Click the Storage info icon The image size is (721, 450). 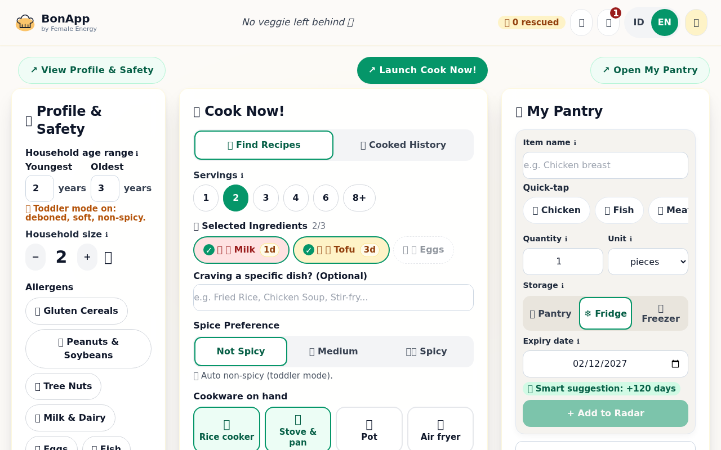[x=562, y=286]
